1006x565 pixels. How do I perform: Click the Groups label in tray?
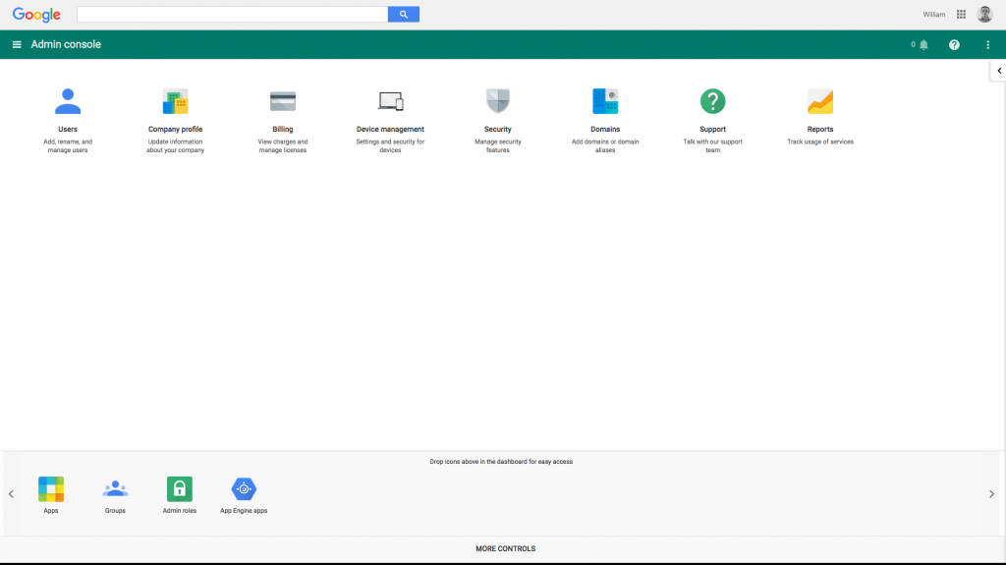pos(116,511)
